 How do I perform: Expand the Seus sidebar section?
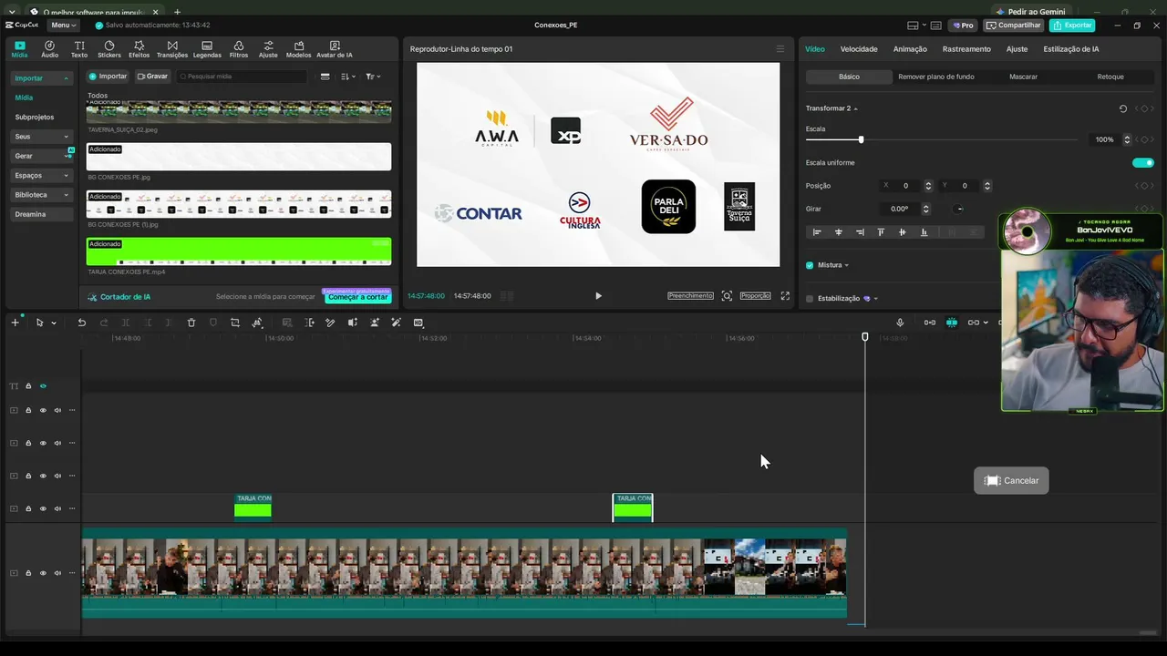coord(66,137)
